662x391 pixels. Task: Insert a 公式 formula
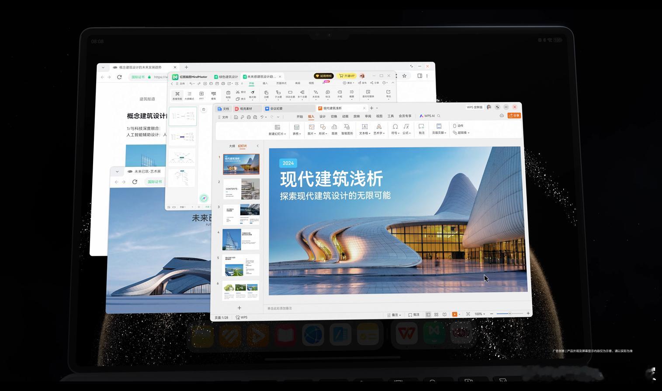406,130
